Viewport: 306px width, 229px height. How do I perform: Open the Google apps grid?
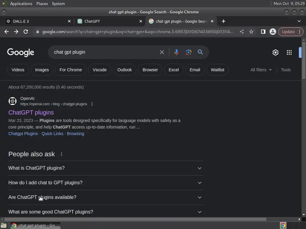pos(289,52)
